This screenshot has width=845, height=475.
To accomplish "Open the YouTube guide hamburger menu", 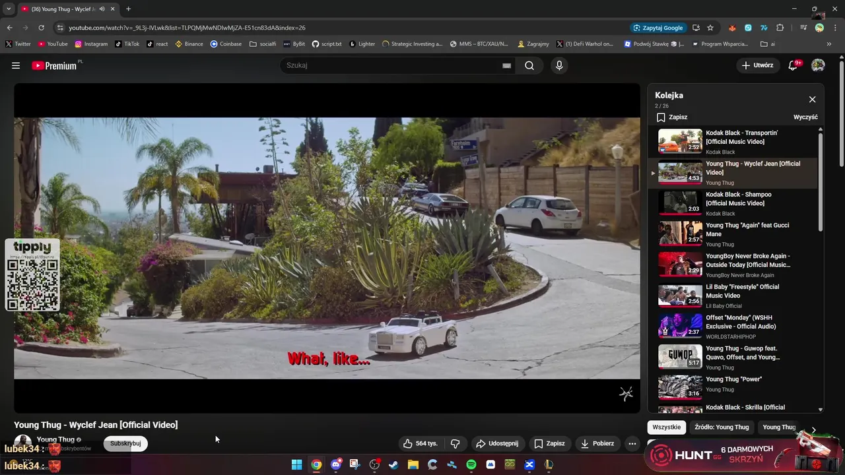I will (x=16, y=65).
